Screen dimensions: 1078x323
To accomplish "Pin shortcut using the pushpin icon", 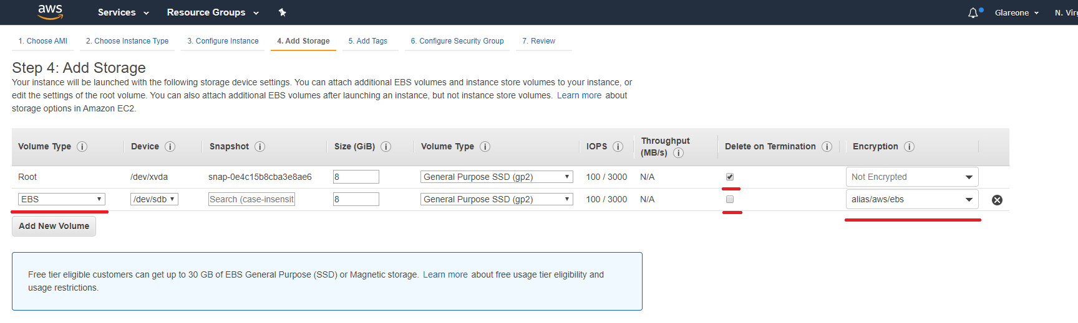I will coord(282,12).
